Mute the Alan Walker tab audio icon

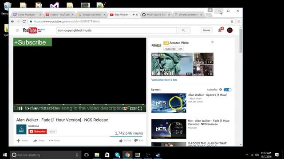[134, 15]
